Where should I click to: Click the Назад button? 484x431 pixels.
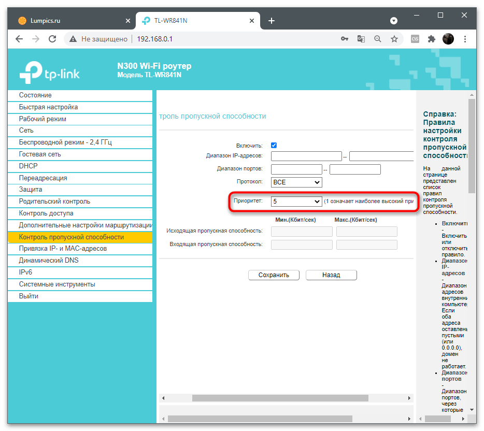(x=331, y=275)
